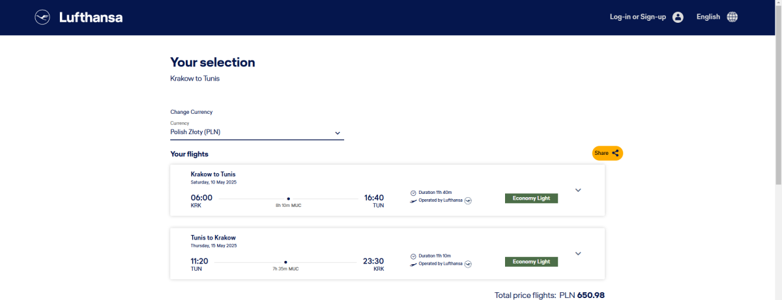The width and height of the screenshot is (782, 300).
Task: Click the user profile icon in header
Action: coord(678,18)
